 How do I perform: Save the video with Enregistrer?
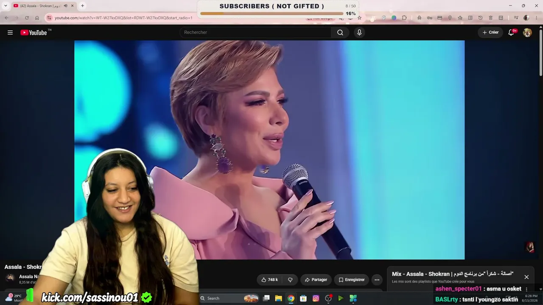point(352,280)
